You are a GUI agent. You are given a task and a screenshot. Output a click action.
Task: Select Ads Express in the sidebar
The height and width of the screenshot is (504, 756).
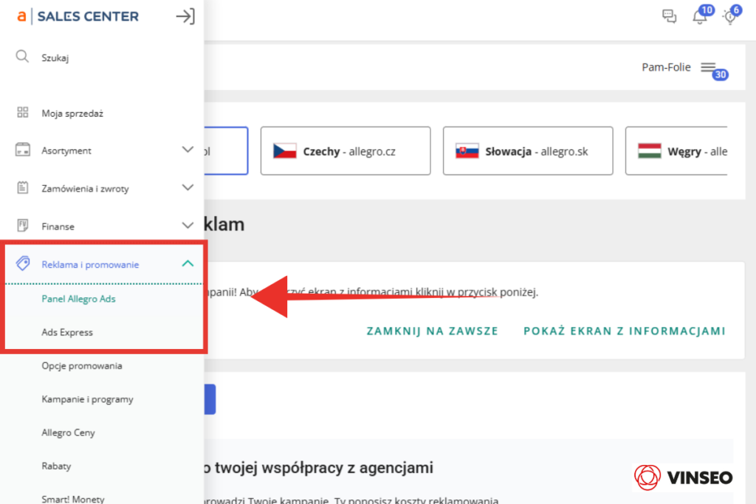[67, 332]
